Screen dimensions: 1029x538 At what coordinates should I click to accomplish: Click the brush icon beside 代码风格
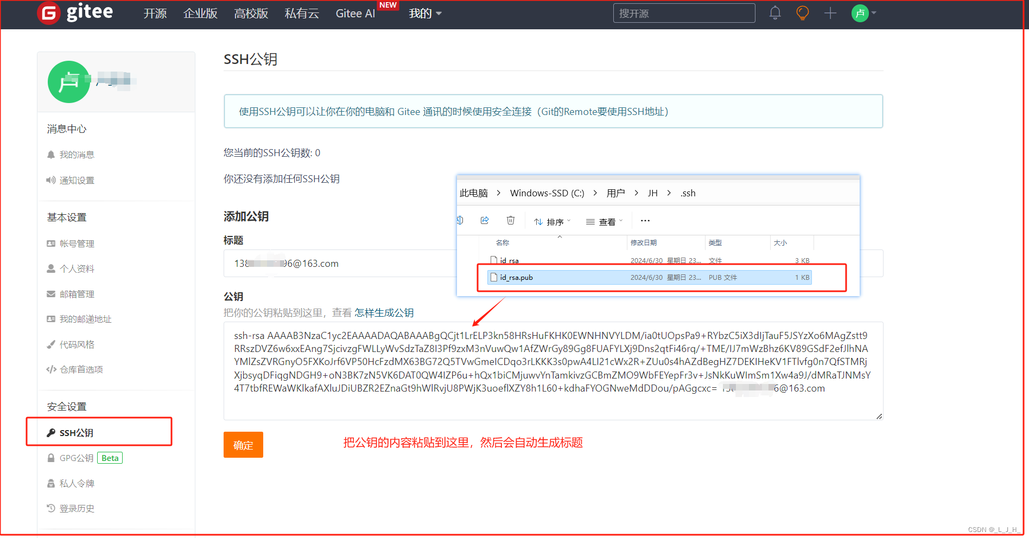pos(51,344)
